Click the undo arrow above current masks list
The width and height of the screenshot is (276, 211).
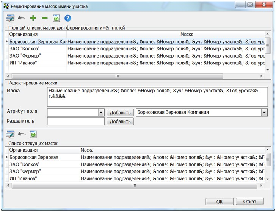22,134
